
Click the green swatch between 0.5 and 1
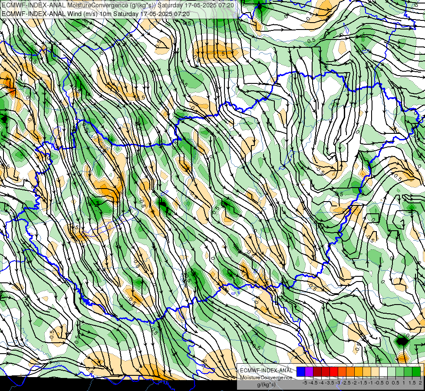[x=400, y=372]
